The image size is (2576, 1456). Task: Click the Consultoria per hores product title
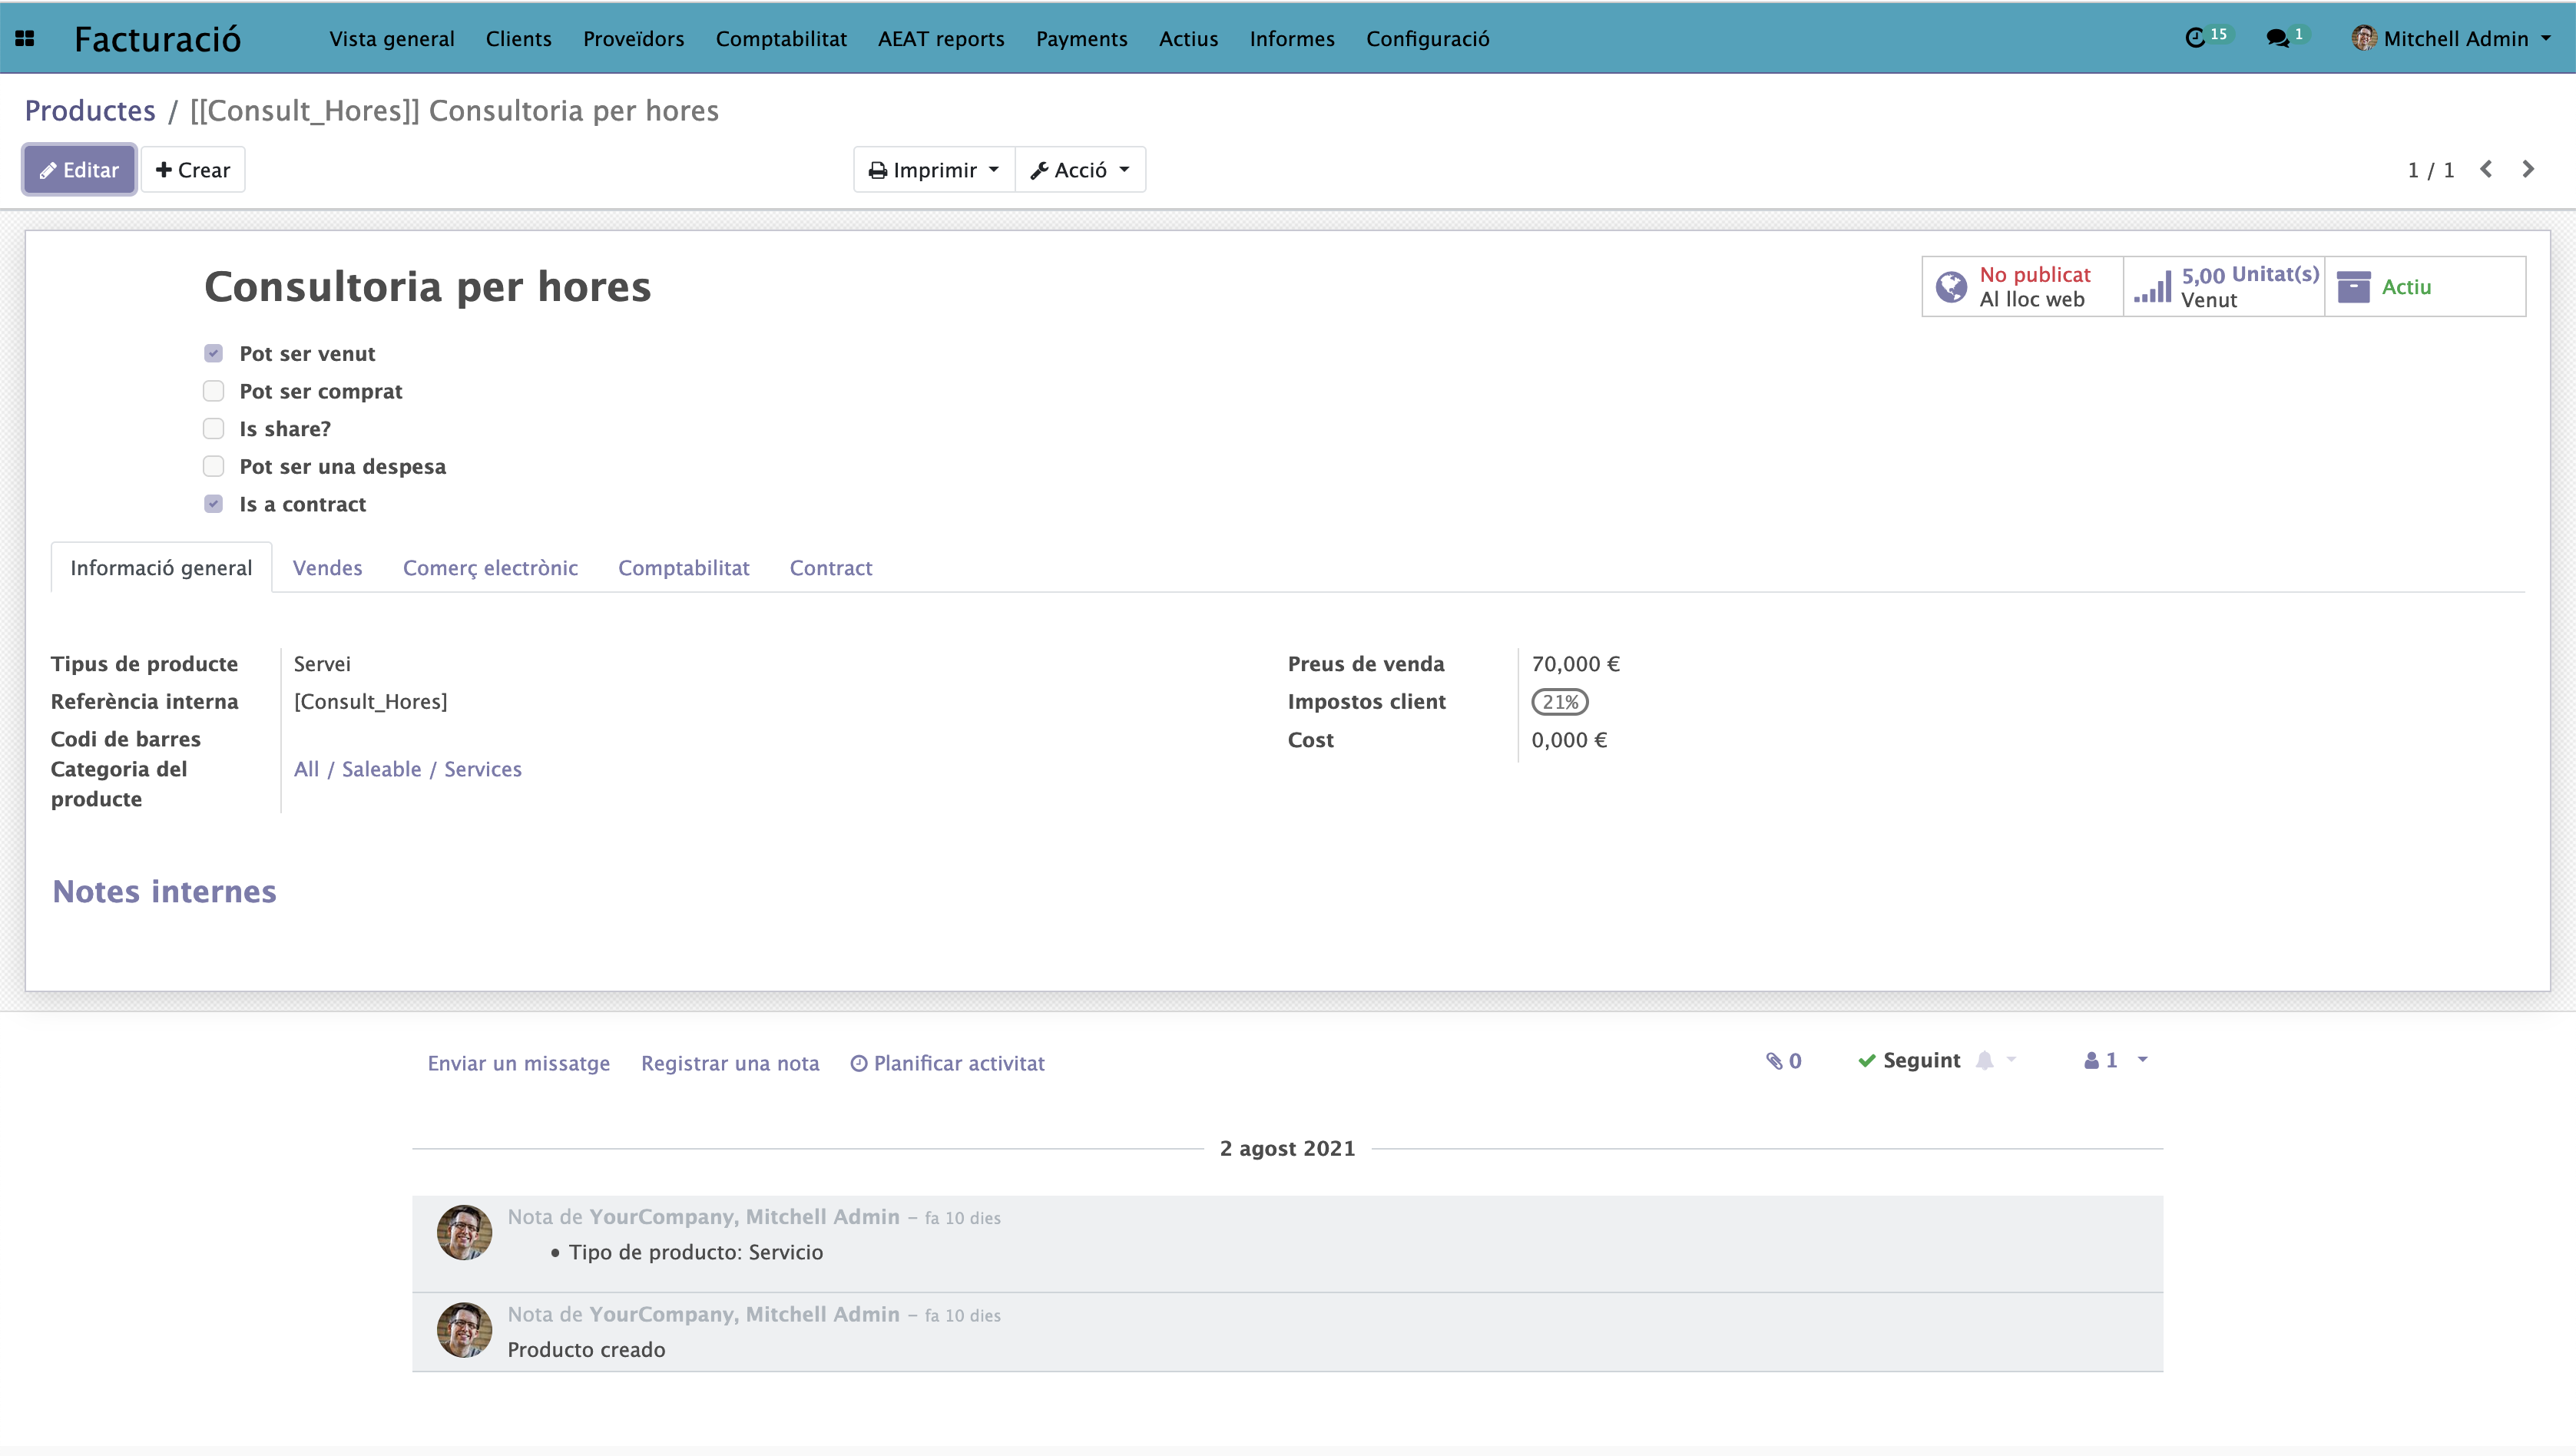(x=427, y=286)
